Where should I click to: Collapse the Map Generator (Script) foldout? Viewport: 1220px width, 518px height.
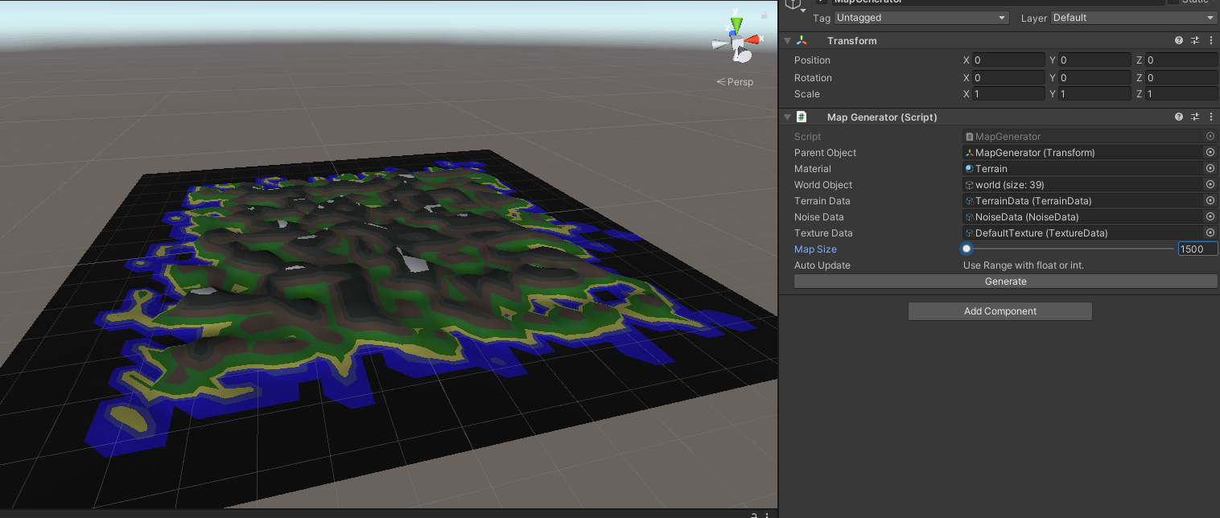tap(787, 117)
